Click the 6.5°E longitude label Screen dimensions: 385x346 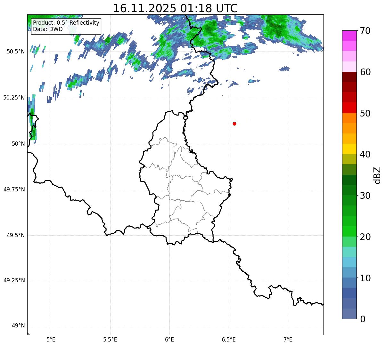(229, 340)
